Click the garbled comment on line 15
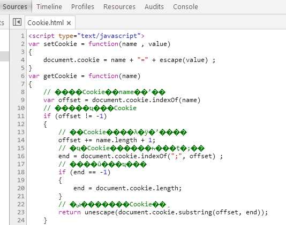Screen dimensions: 286x225 (131, 148)
